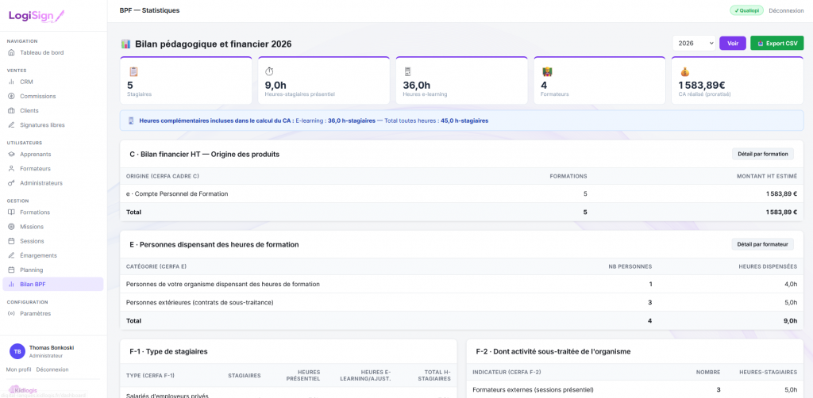Click 'HEURES DISPENSÉES' column header
Image resolution: width=813 pixels, height=398 pixels.
[x=768, y=266]
